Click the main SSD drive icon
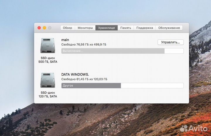The width and height of the screenshot is (211, 136). (x=48, y=46)
